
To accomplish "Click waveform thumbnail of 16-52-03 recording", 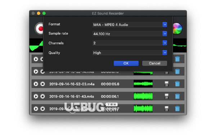I will click(143, 84).
